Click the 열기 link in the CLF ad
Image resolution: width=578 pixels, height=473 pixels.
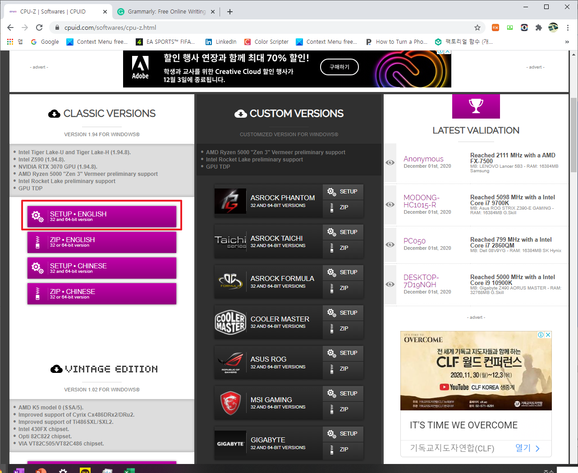tap(528, 448)
